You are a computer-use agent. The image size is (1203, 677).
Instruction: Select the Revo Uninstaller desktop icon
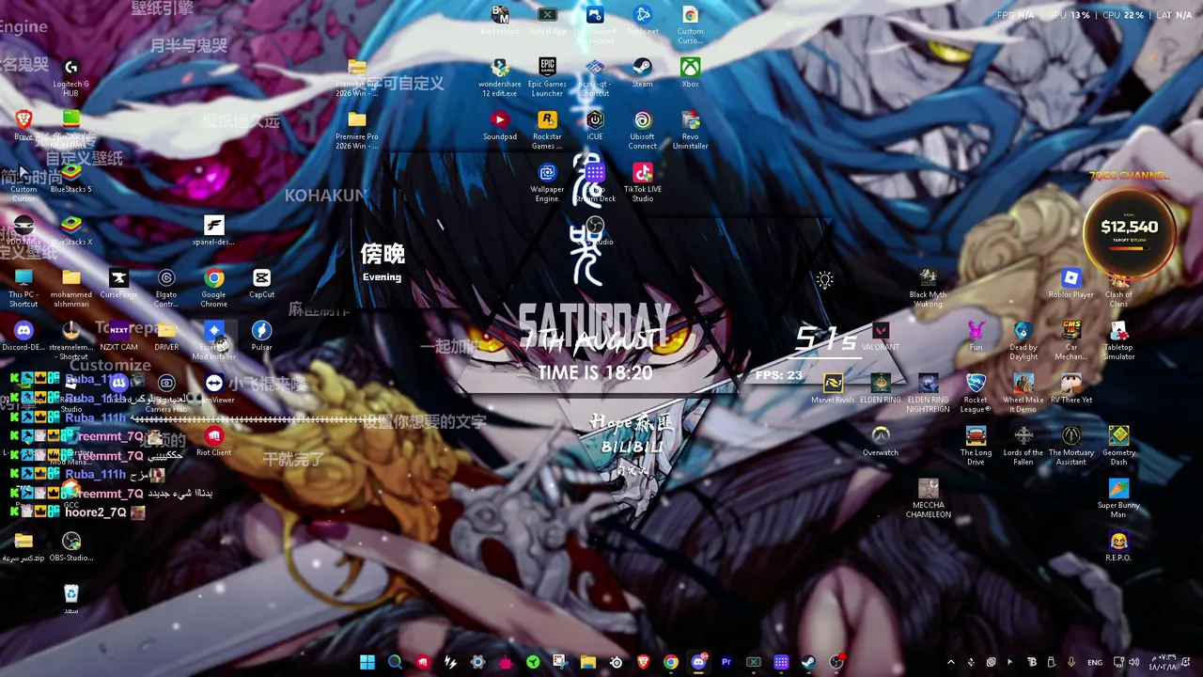[691, 130]
